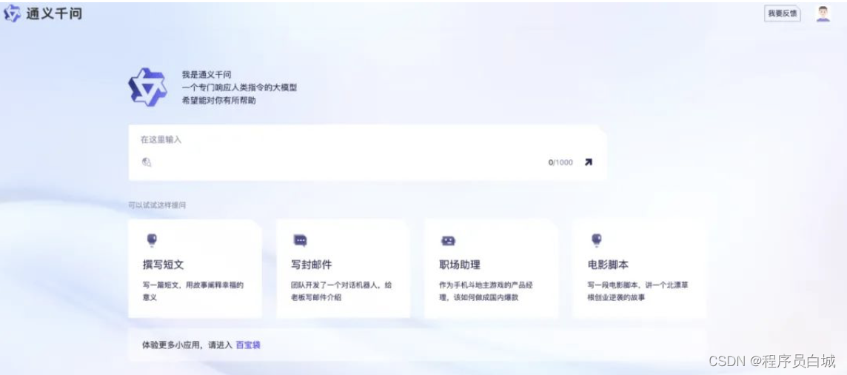847x375 pixels.
Task: Open the 百宝袋 link
Action: (x=248, y=345)
